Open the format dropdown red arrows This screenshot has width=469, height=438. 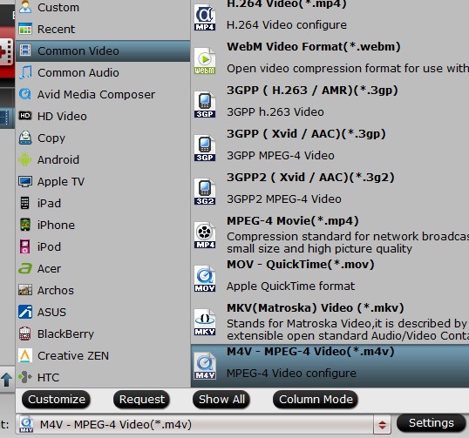tap(382, 425)
